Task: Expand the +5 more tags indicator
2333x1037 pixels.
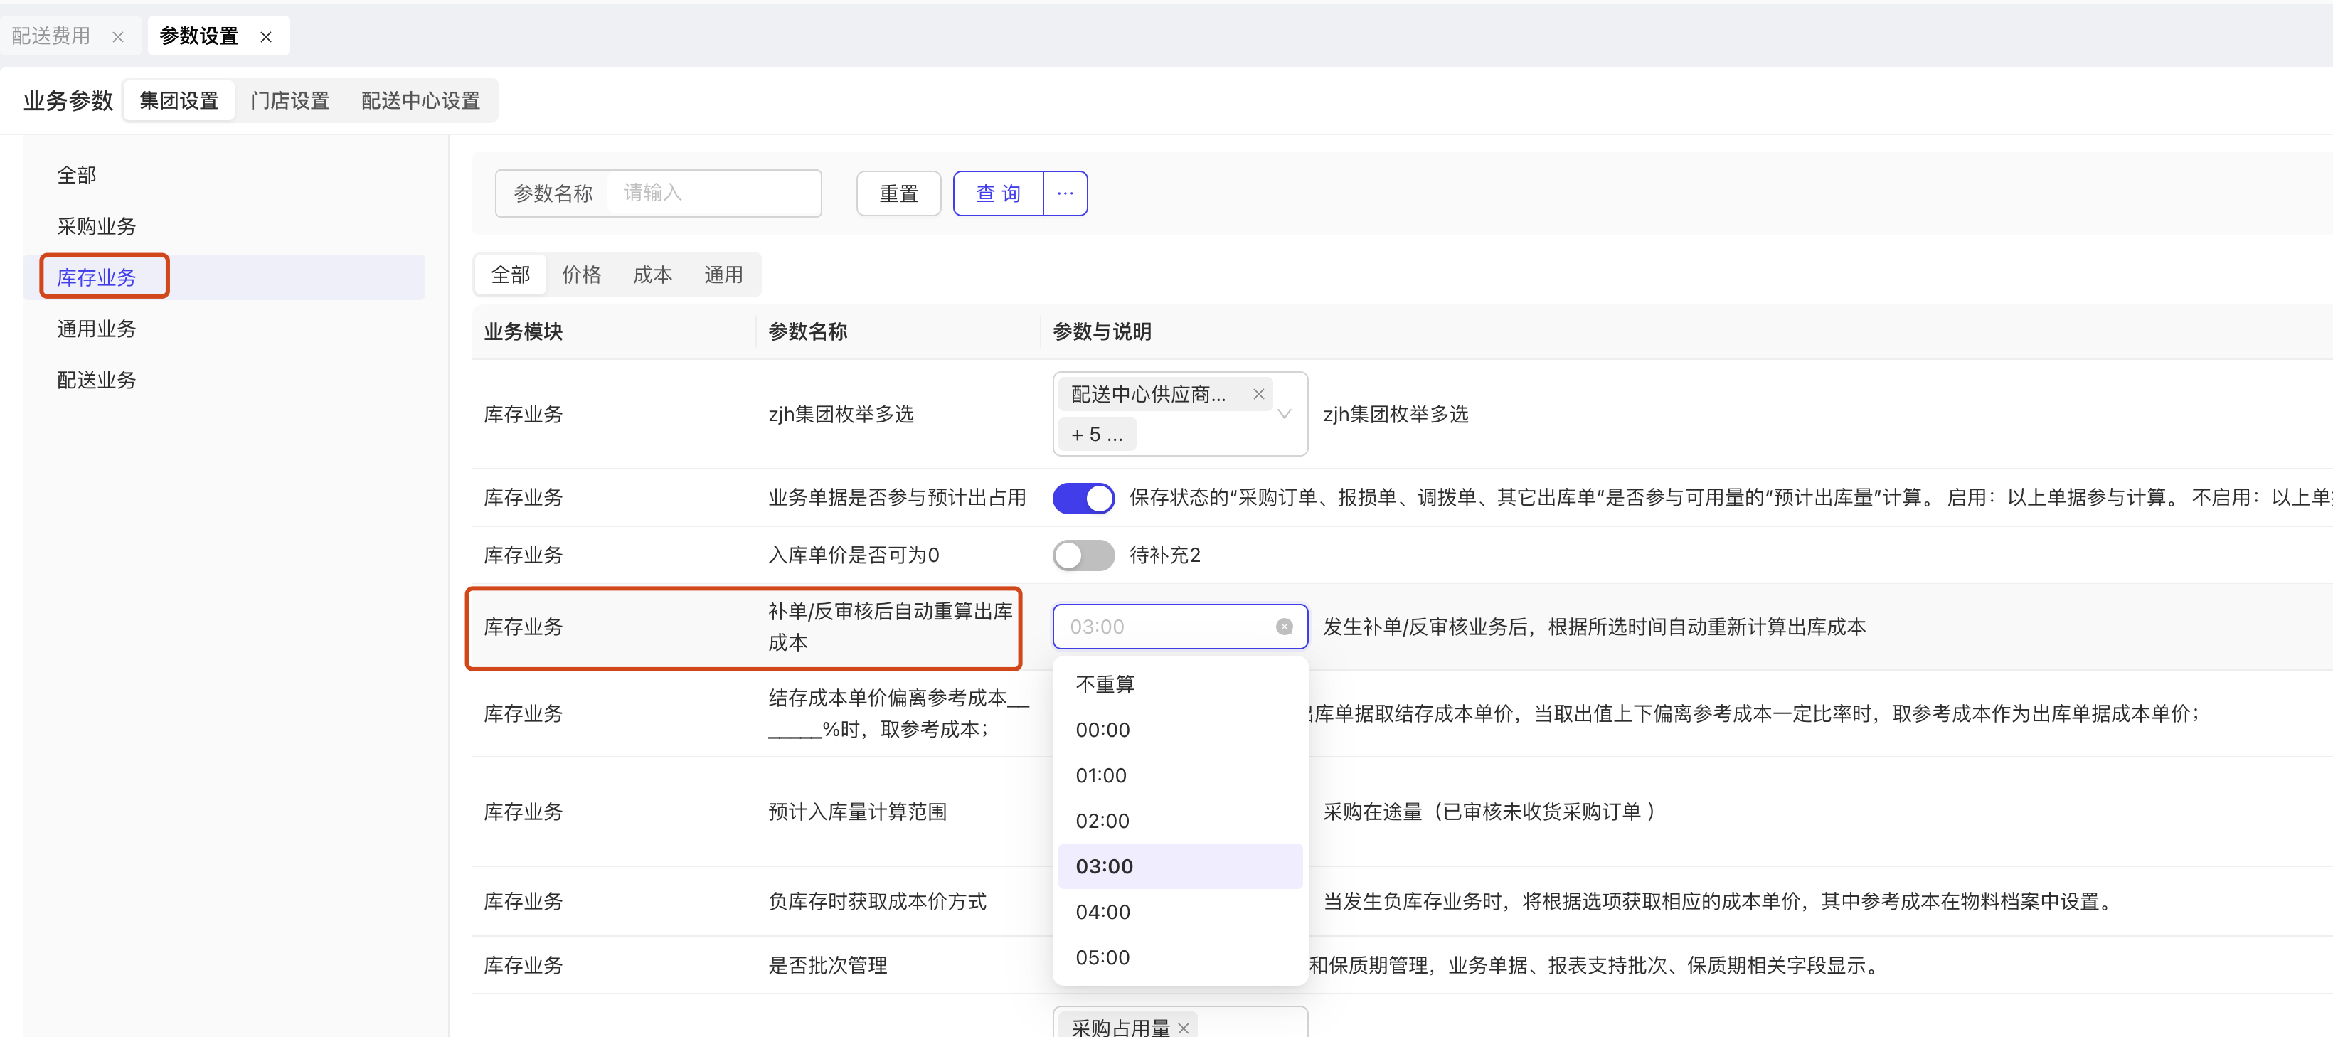Action: pyautogui.click(x=1096, y=435)
